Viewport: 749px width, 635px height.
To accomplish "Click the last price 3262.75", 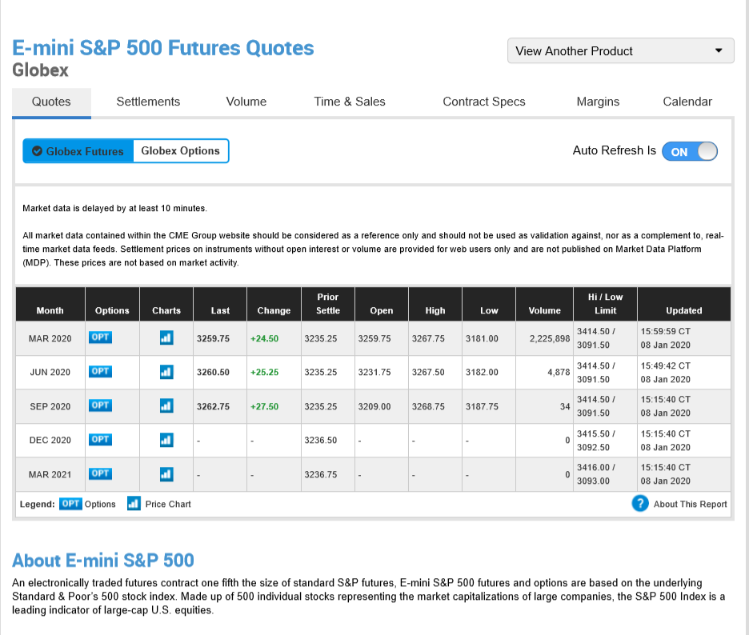I will [x=213, y=406].
